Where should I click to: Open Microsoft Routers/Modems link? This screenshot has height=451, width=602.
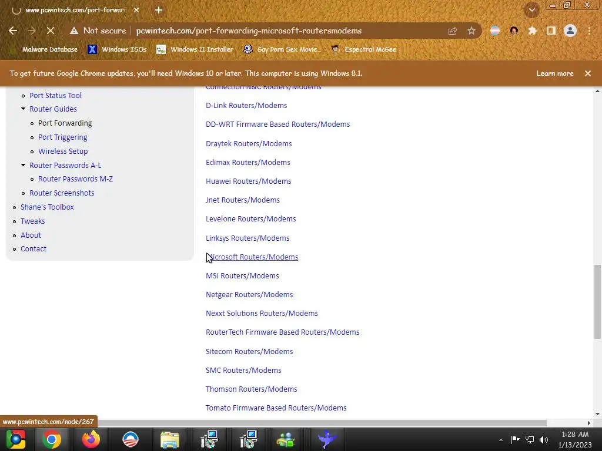tap(252, 257)
